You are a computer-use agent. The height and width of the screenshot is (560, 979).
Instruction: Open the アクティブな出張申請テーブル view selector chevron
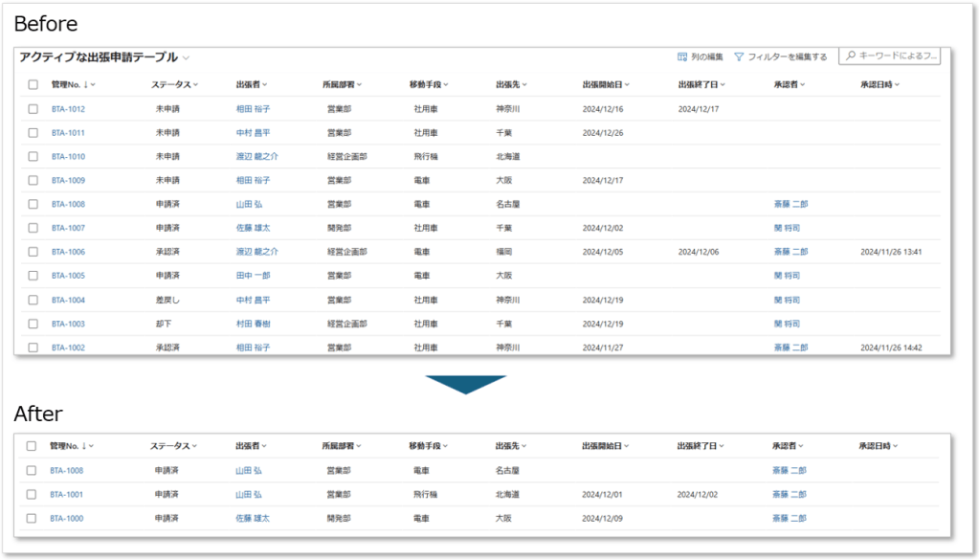click(x=187, y=58)
